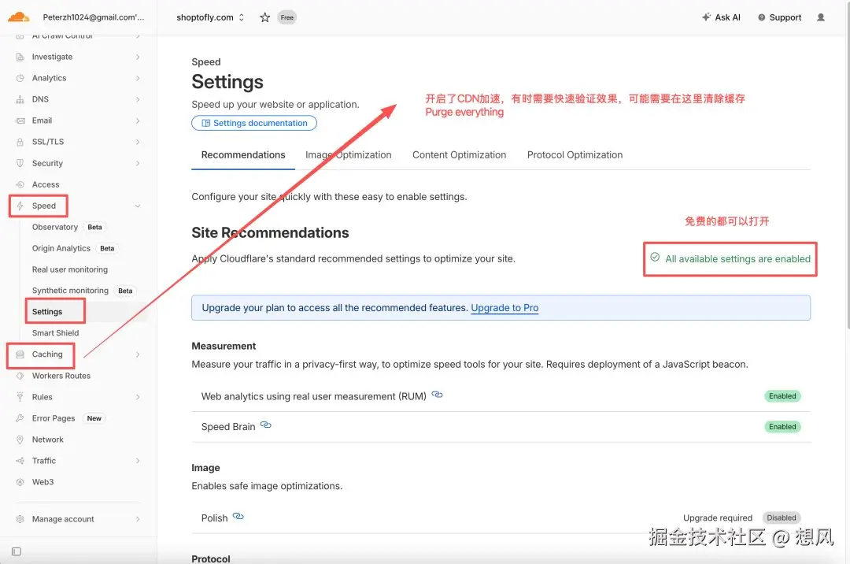The image size is (850, 564).
Task: Open Origin Analytics under Speed
Action: point(61,248)
